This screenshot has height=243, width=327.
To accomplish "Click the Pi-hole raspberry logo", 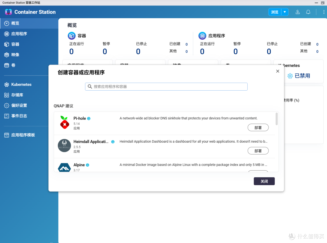I will point(64,122).
